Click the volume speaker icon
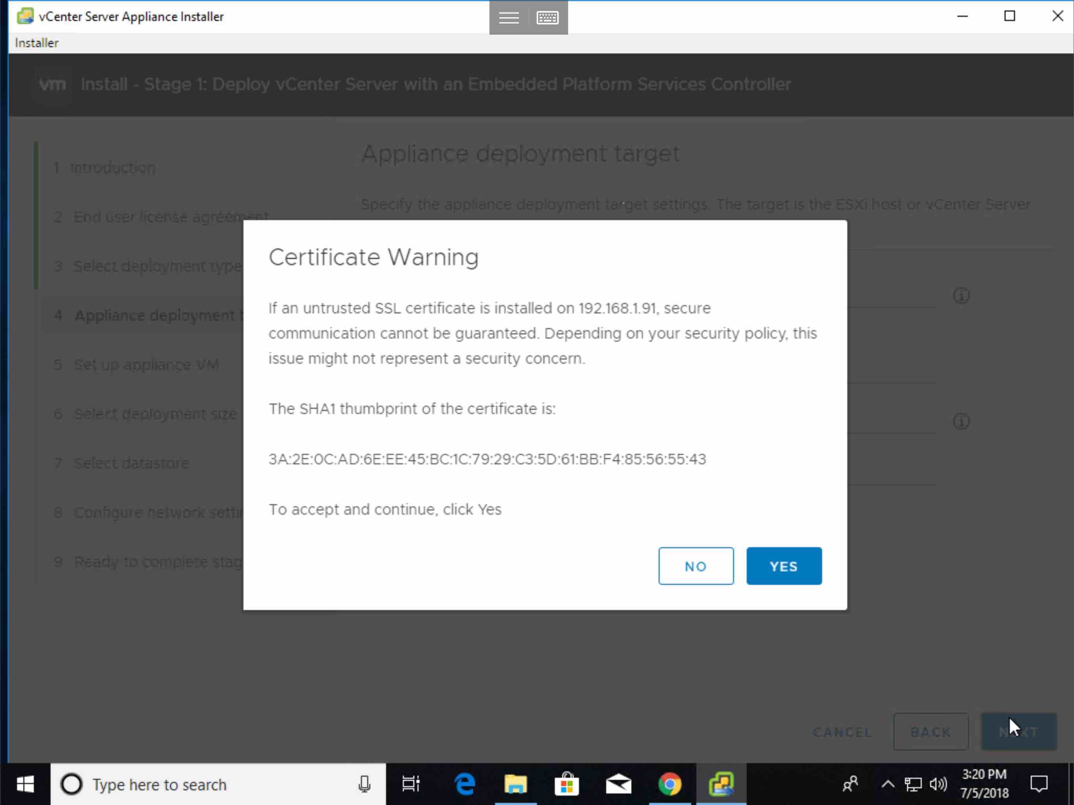This screenshot has width=1074, height=805. (x=938, y=784)
